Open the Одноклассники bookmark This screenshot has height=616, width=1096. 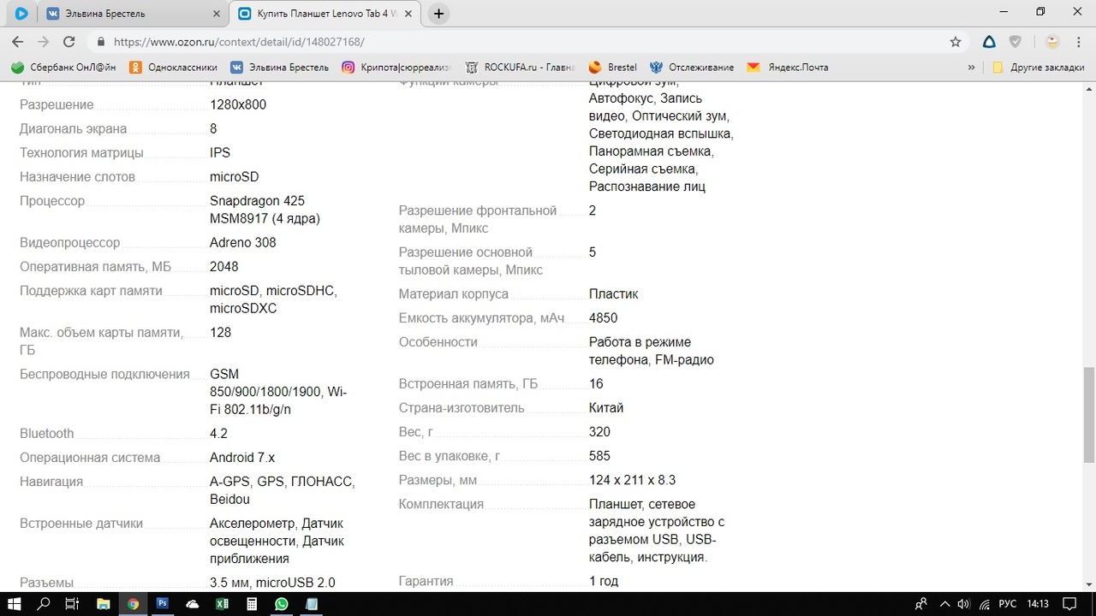coord(173,68)
